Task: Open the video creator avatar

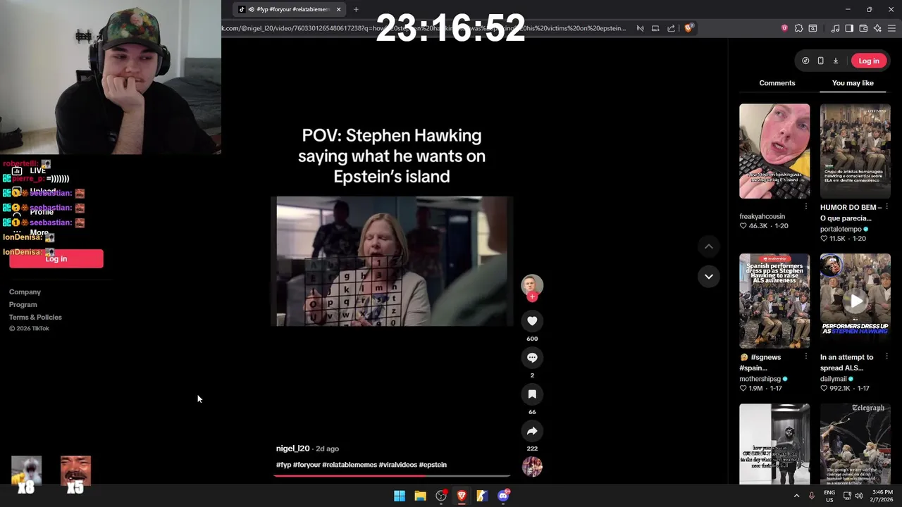Action: coord(532,285)
